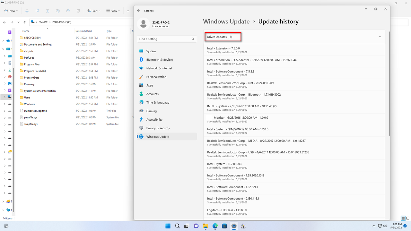The height and width of the screenshot is (231, 411).
Task: Click the Copy icon in File Explorer toolbar
Action: click(x=37, y=11)
